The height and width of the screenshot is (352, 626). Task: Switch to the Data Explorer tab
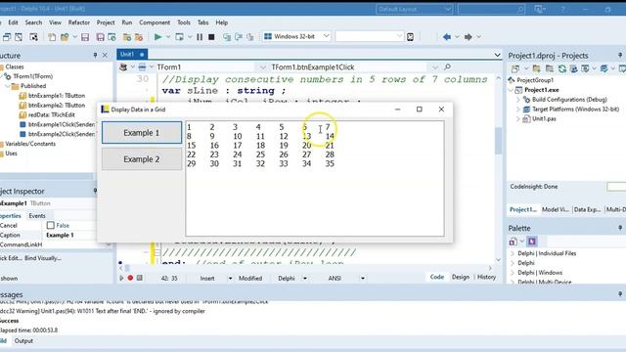click(x=587, y=209)
